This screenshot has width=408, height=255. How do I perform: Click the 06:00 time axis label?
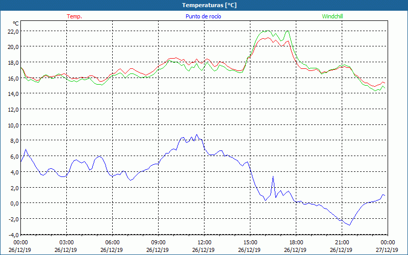click(x=112, y=243)
